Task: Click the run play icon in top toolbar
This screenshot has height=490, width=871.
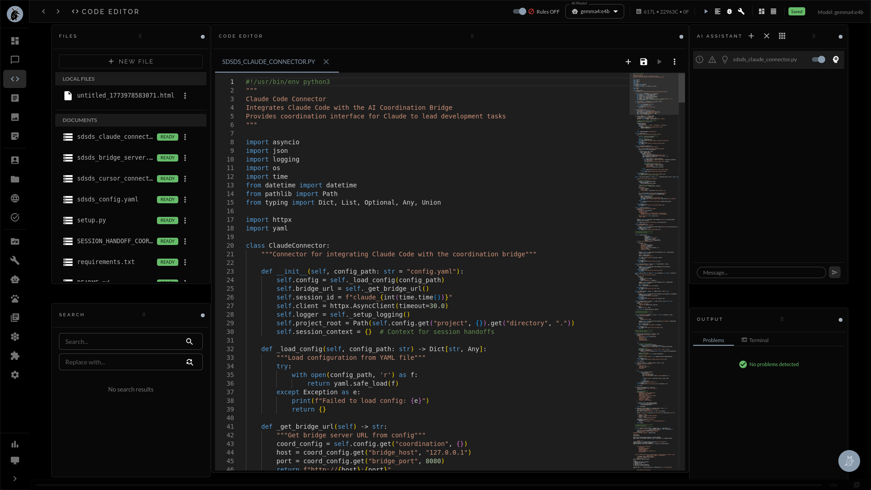Action: coord(706,11)
